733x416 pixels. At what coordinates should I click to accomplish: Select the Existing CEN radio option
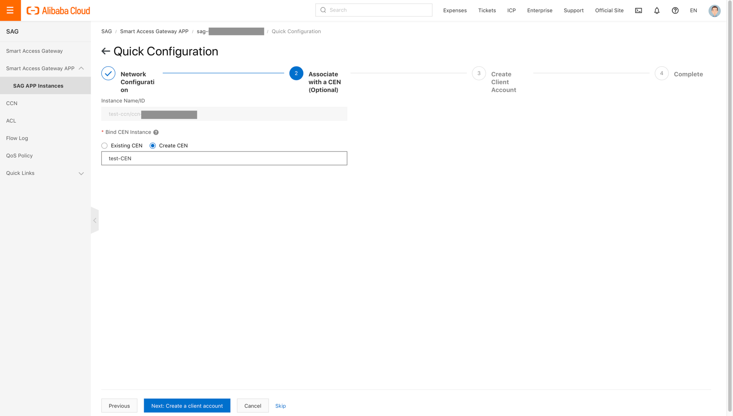105,146
